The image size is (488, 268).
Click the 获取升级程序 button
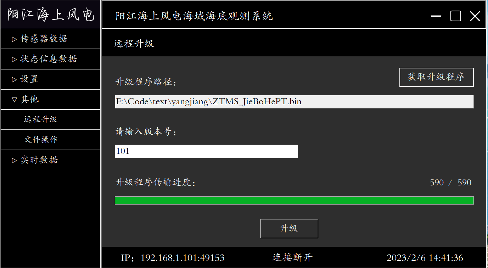[x=436, y=77]
